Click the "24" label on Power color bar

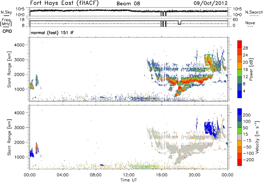click(245, 55)
